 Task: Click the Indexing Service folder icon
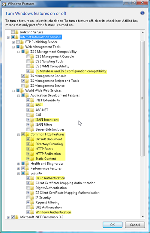pos(17,32)
